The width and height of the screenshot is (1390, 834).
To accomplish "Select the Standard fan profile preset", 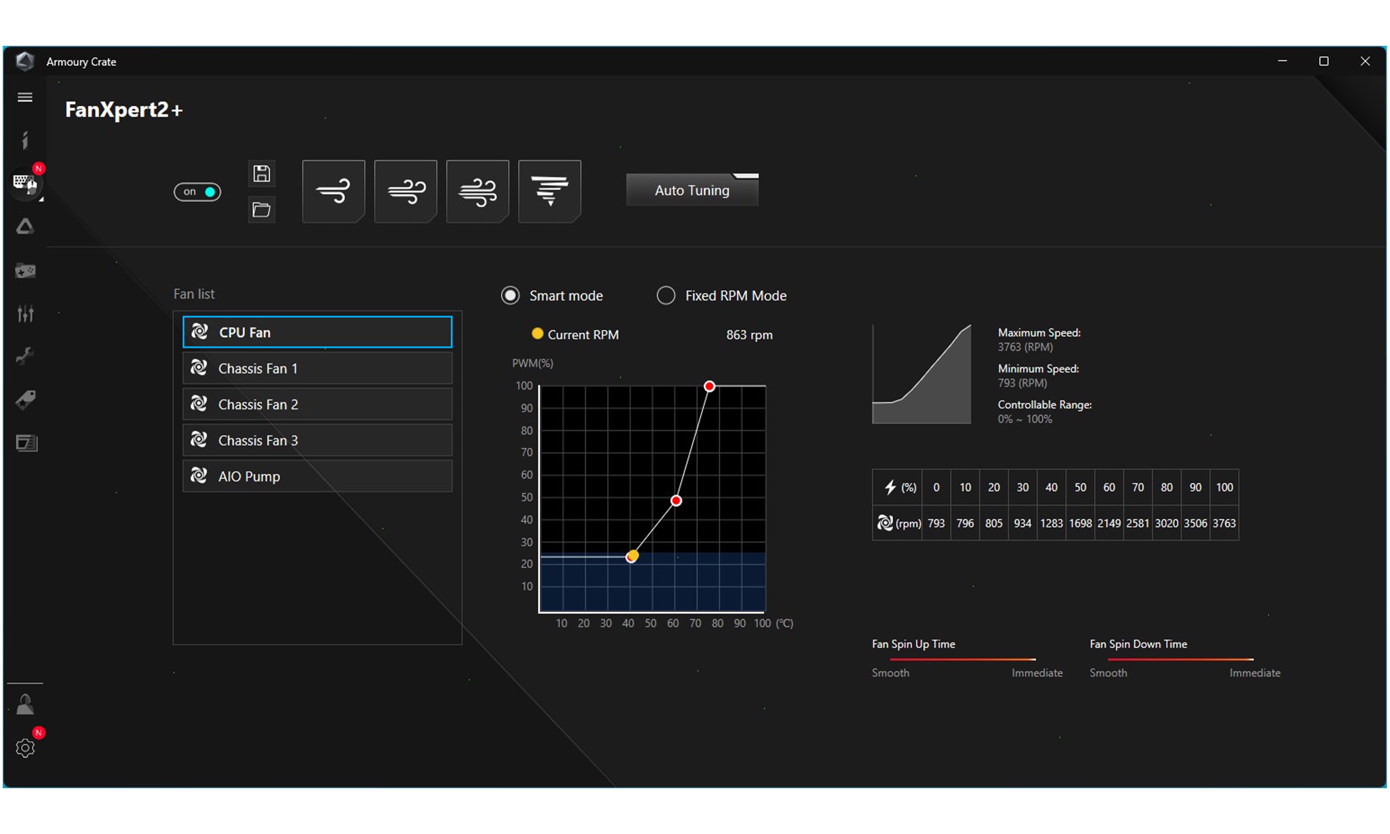I will click(x=405, y=191).
